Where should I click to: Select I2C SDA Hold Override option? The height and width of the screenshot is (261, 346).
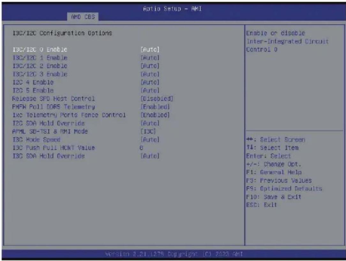coord(49,123)
